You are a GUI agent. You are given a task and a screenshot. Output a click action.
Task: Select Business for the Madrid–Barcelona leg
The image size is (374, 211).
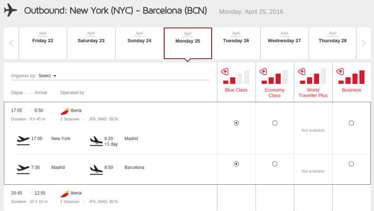[351, 164]
